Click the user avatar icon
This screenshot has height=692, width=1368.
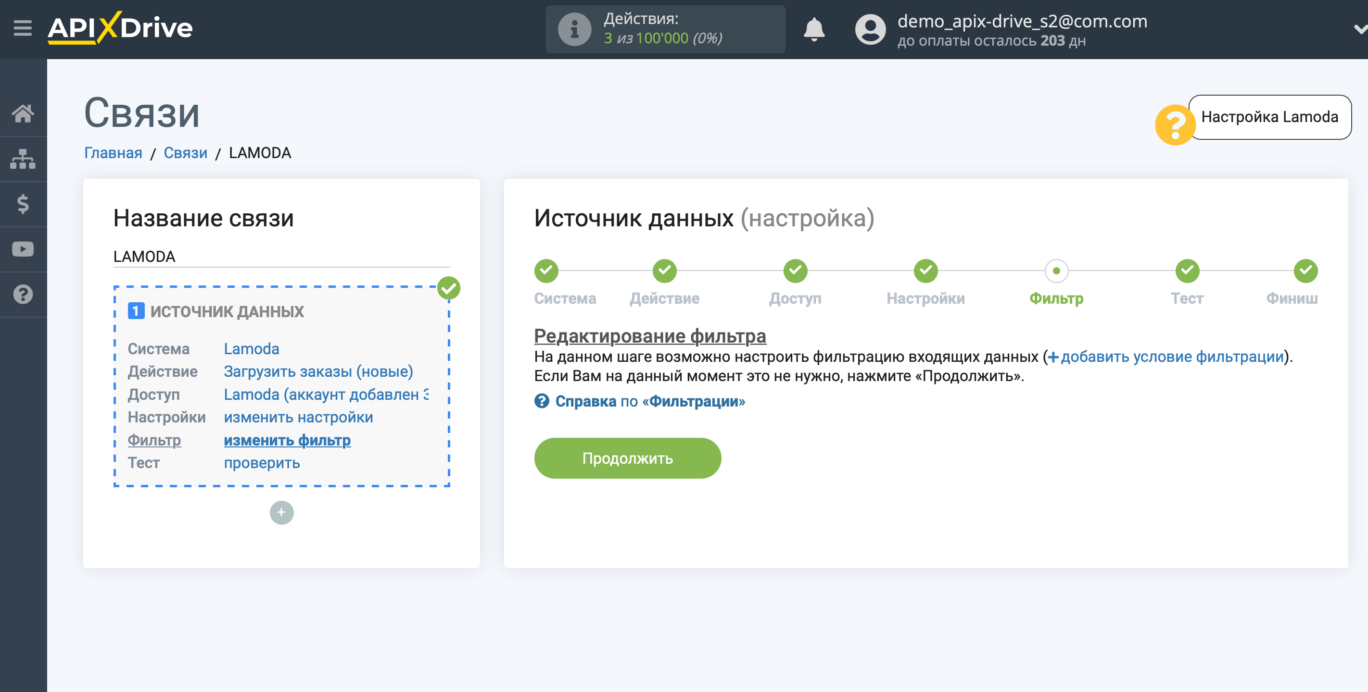pyautogui.click(x=870, y=29)
